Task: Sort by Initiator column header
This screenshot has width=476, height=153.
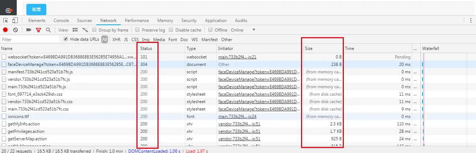Action: click(260, 49)
